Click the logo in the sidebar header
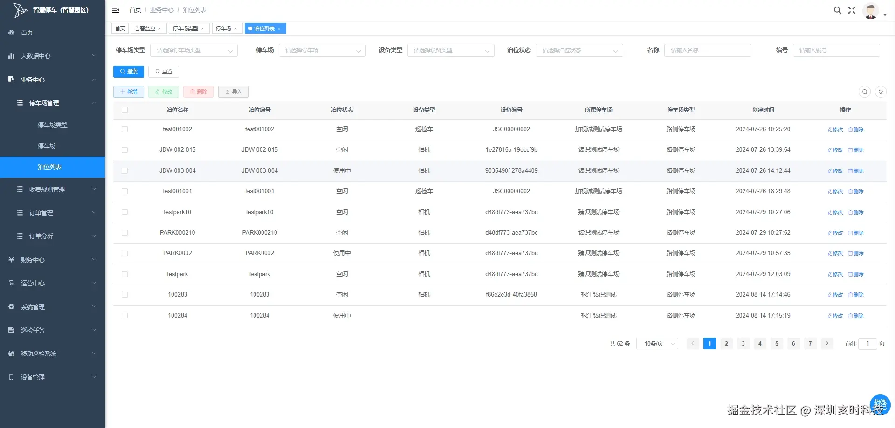Screen dimensions: 895x428 [x=20, y=10]
